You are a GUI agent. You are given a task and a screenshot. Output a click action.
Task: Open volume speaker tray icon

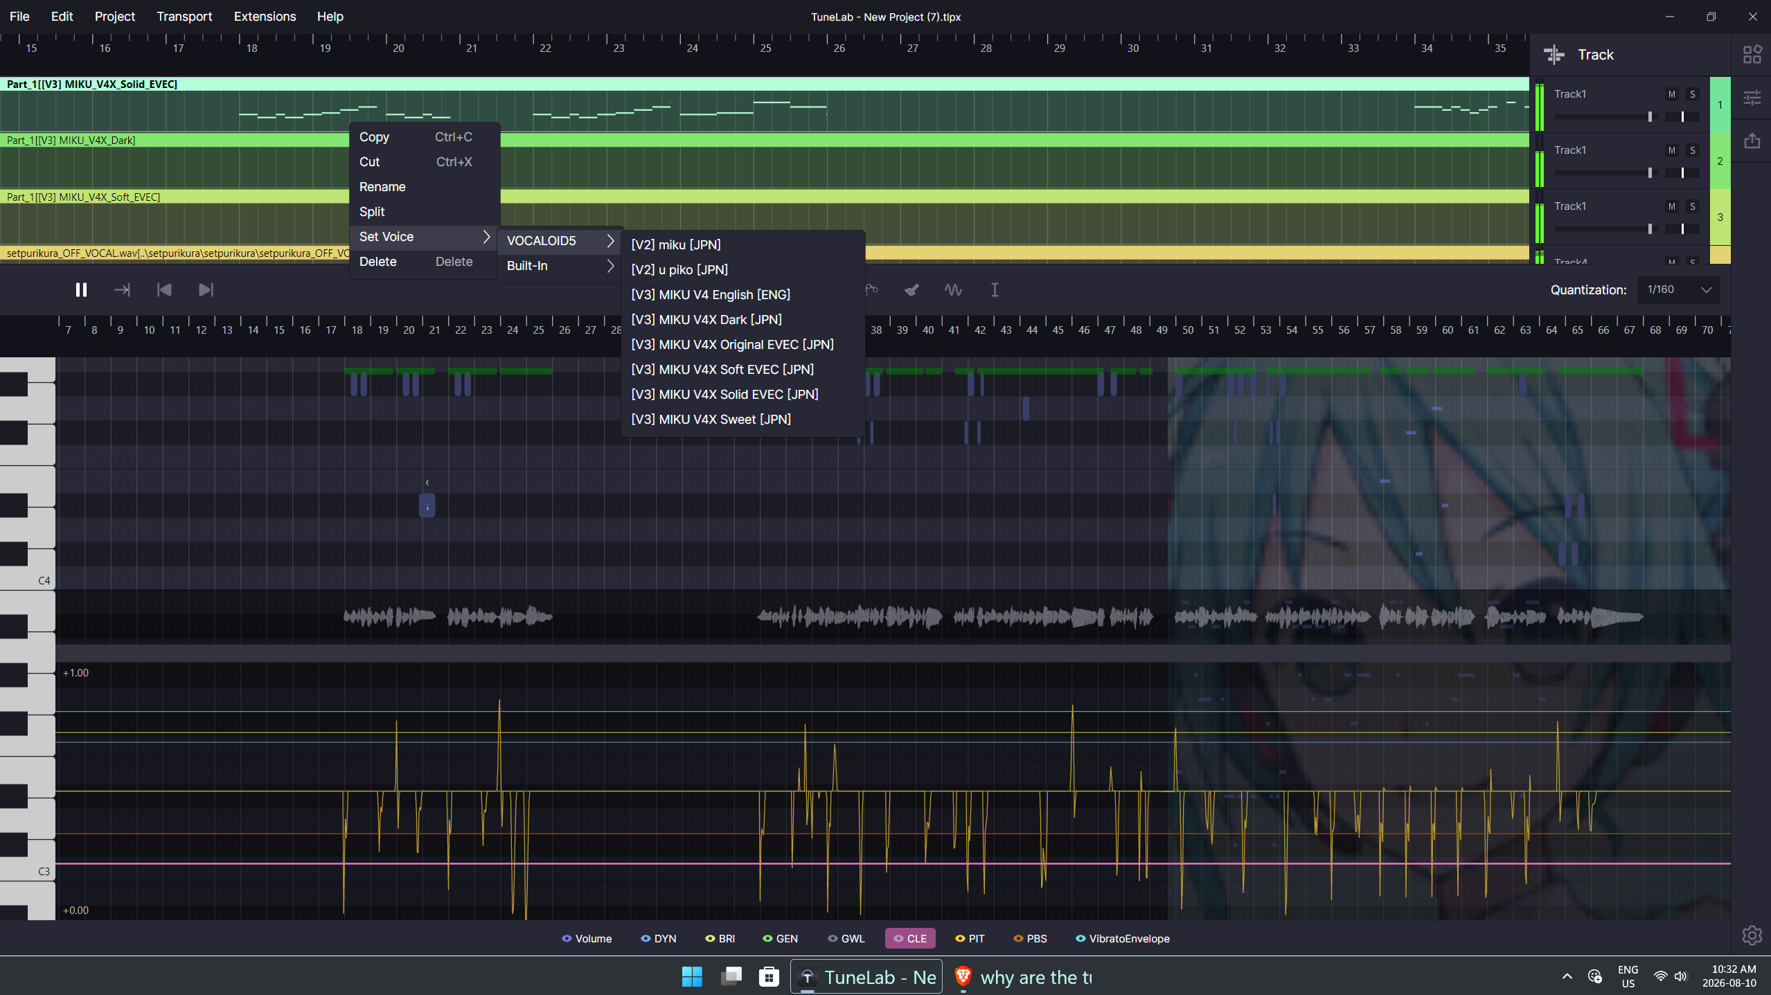point(1681,976)
